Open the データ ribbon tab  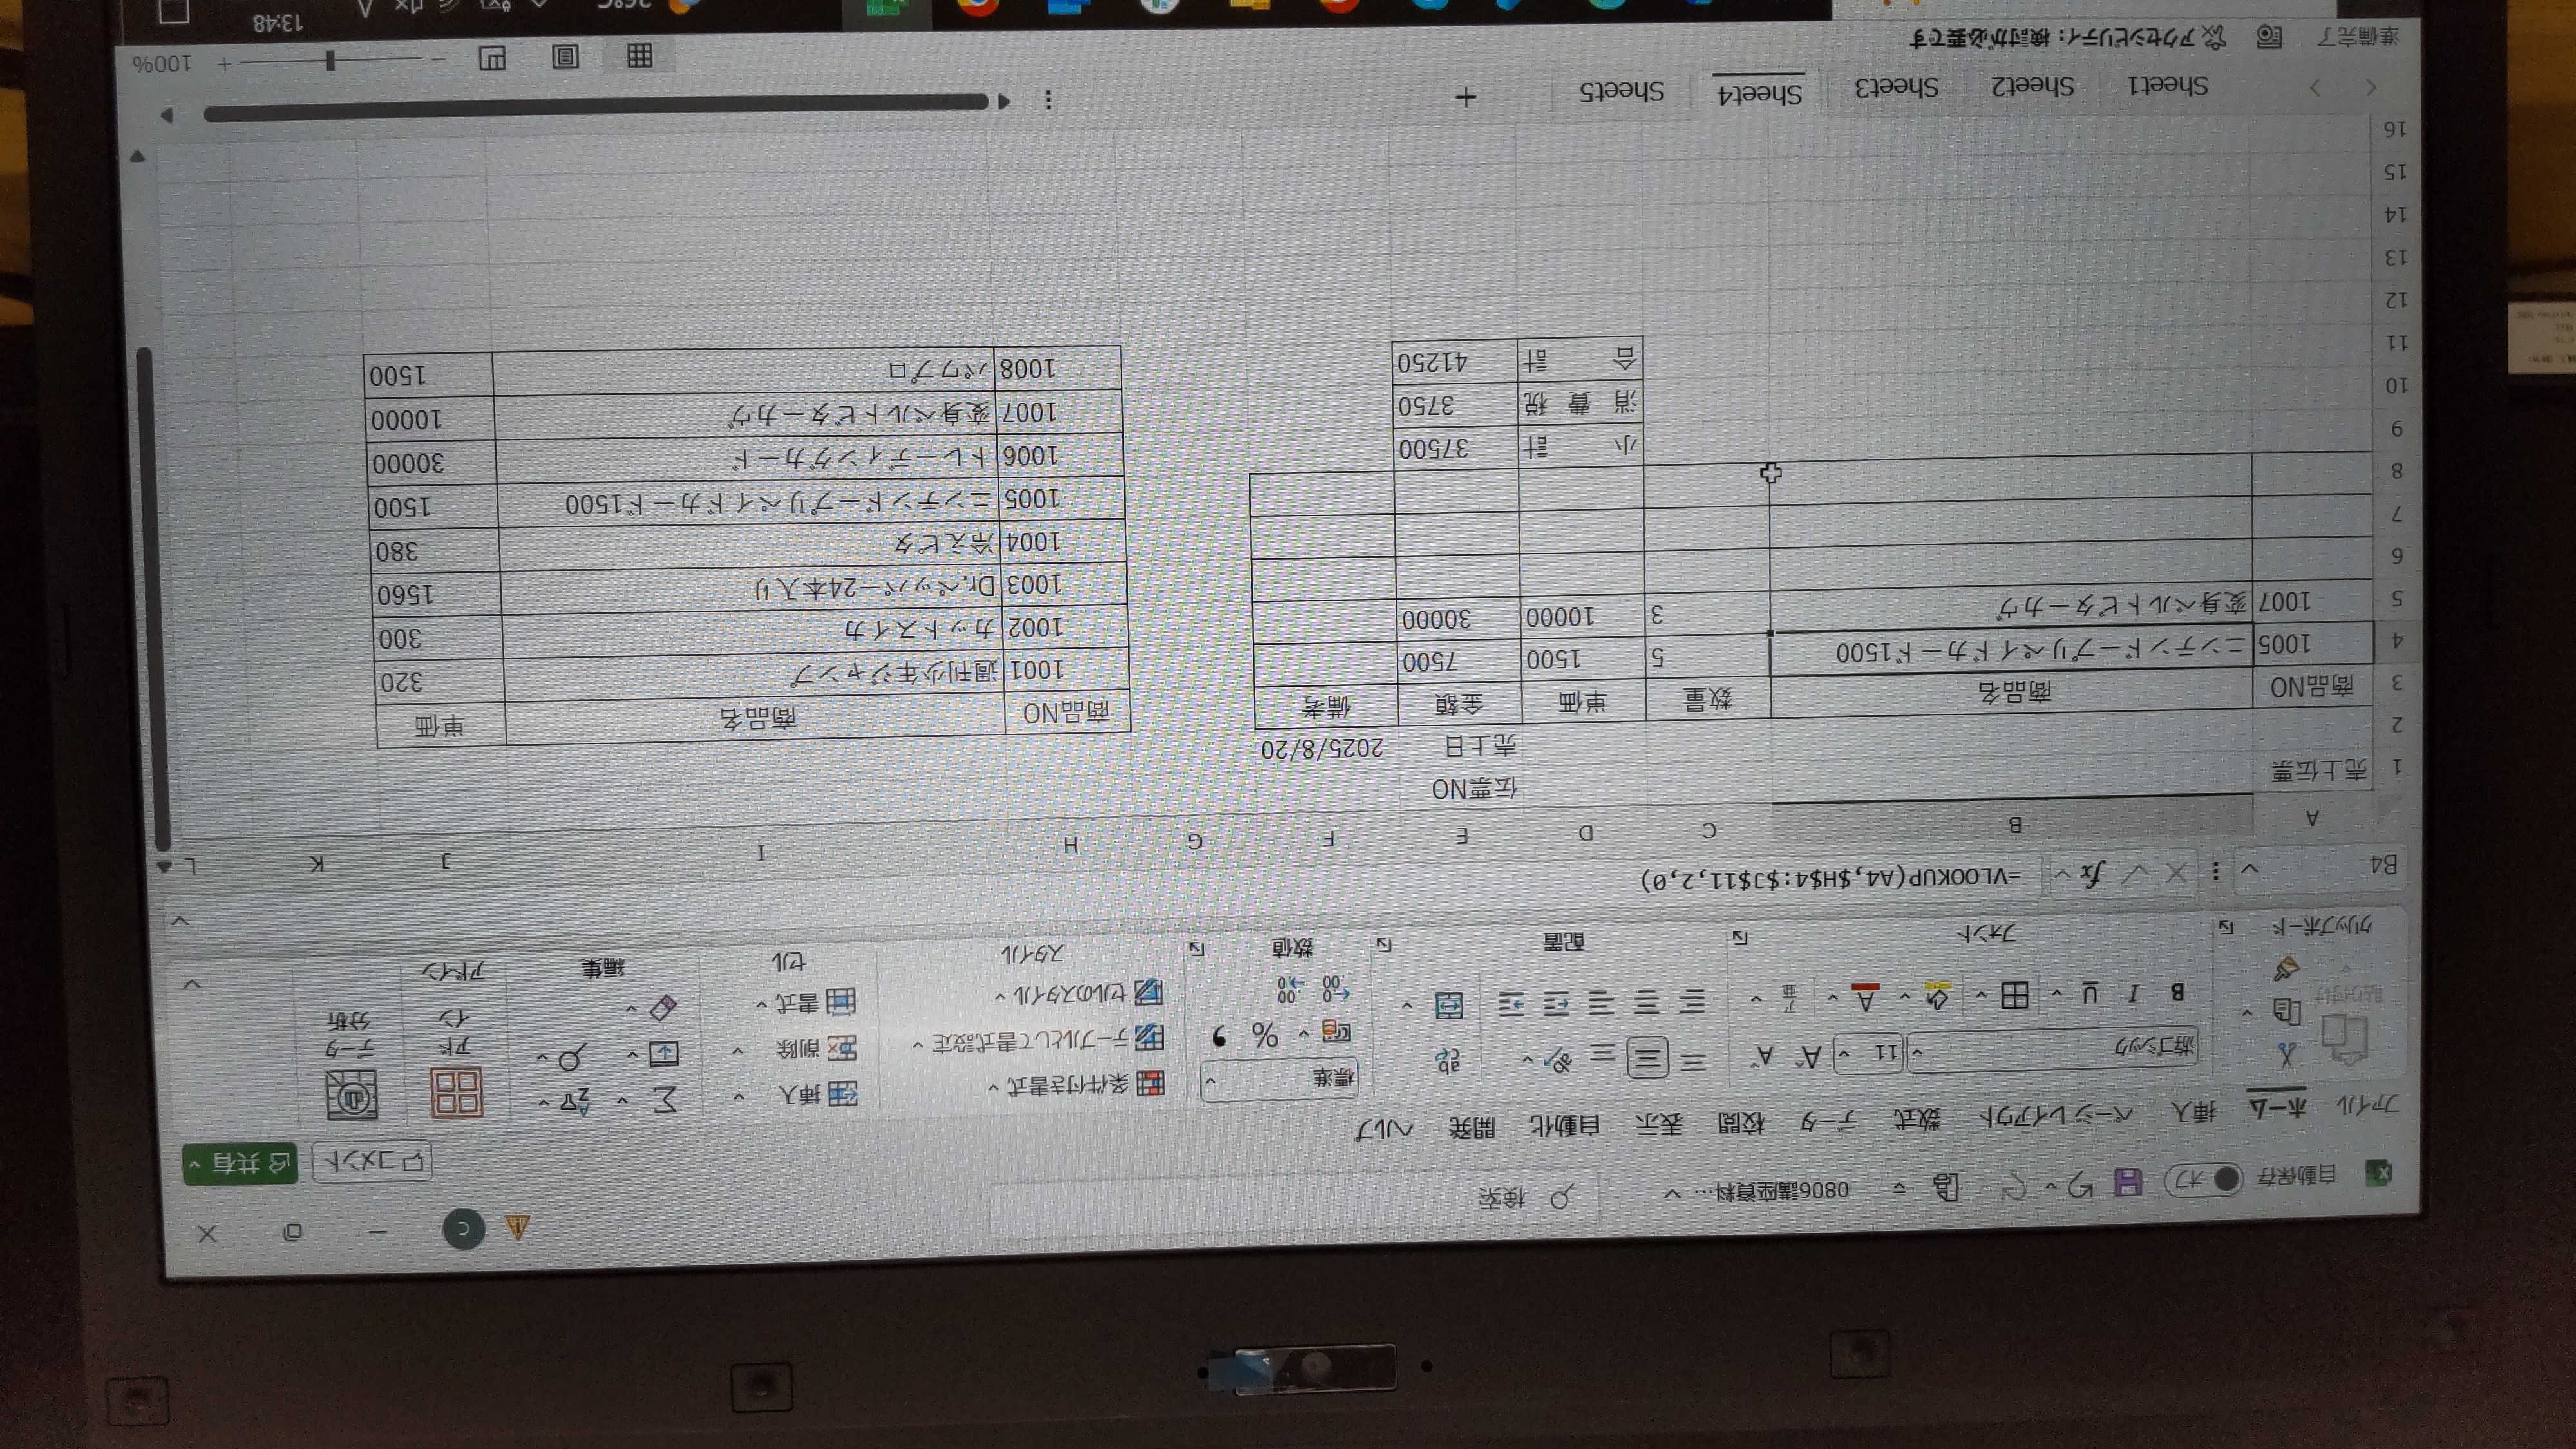click(x=1828, y=1121)
